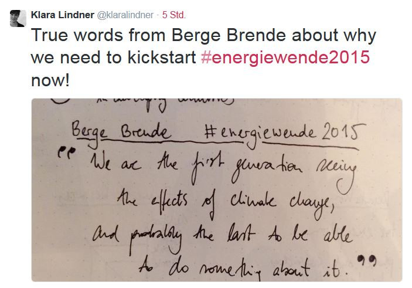
Task: Click the tweet text starting with True words
Action: click(x=203, y=57)
